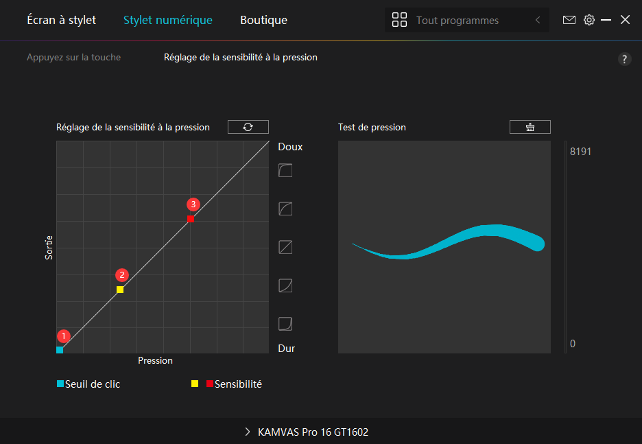The image size is (642, 444).
Task: Click the cyan click threshold point 1
Action: [60, 350]
